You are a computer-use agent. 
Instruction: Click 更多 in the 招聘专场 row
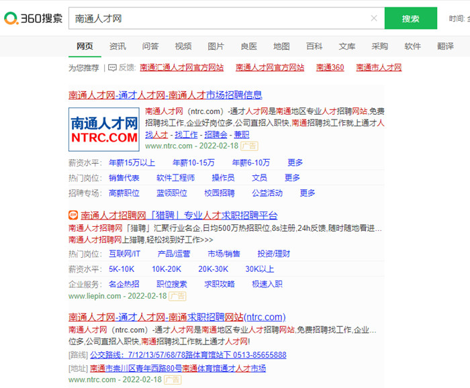coord(308,193)
